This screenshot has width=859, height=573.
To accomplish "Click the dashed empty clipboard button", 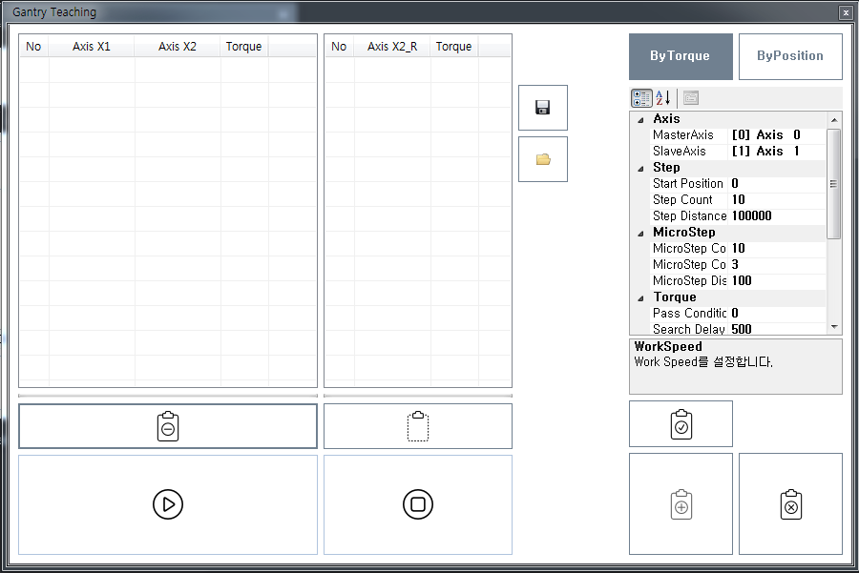I will [418, 426].
